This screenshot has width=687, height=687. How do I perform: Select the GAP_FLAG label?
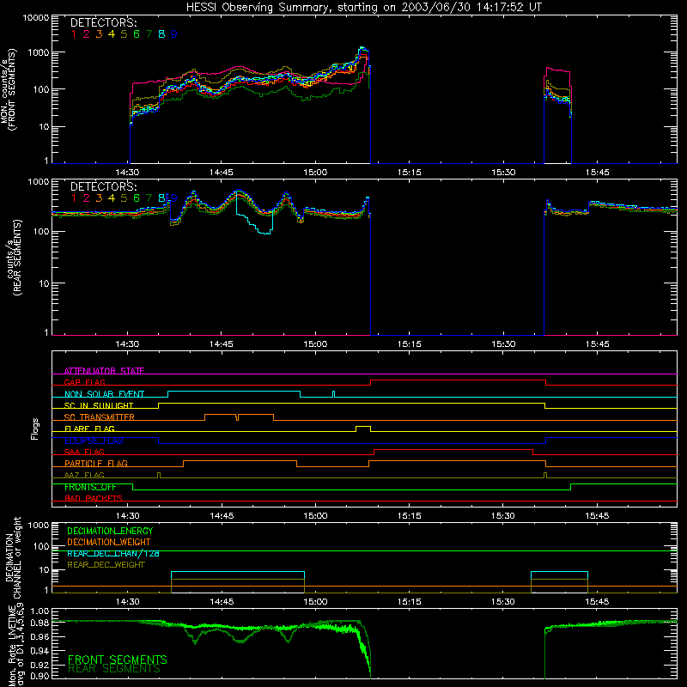click(84, 382)
